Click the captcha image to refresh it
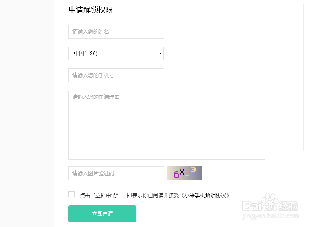Image resolution: width=316 pixels, height=227 pixels. pos(184,173)
